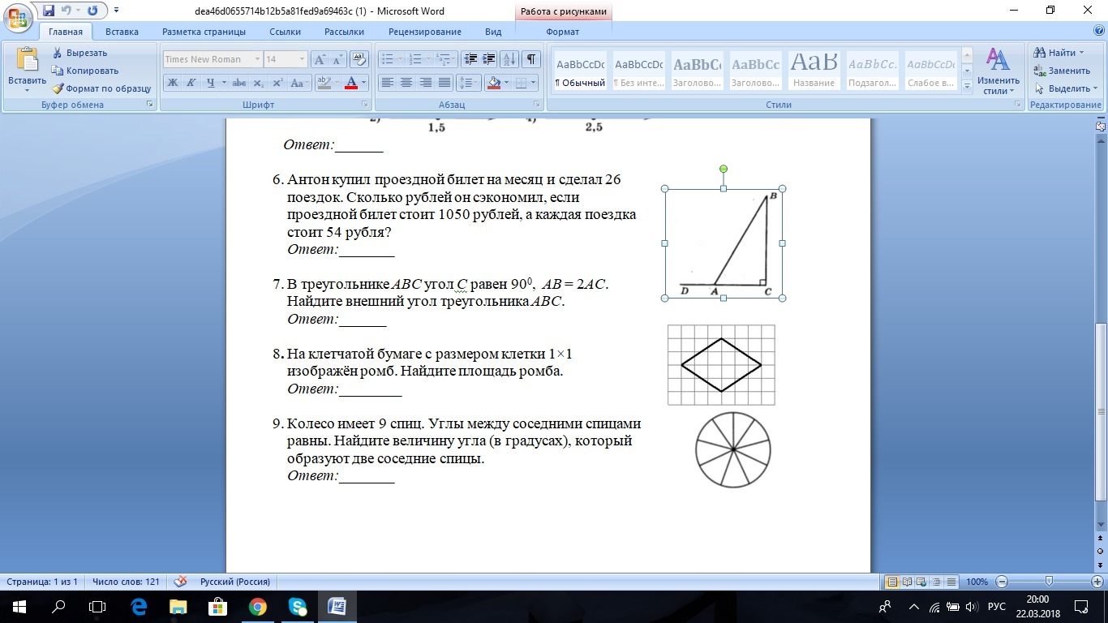Click the Копировать copy button
This screenshot has height=623, width=1108.
[85, 71]
